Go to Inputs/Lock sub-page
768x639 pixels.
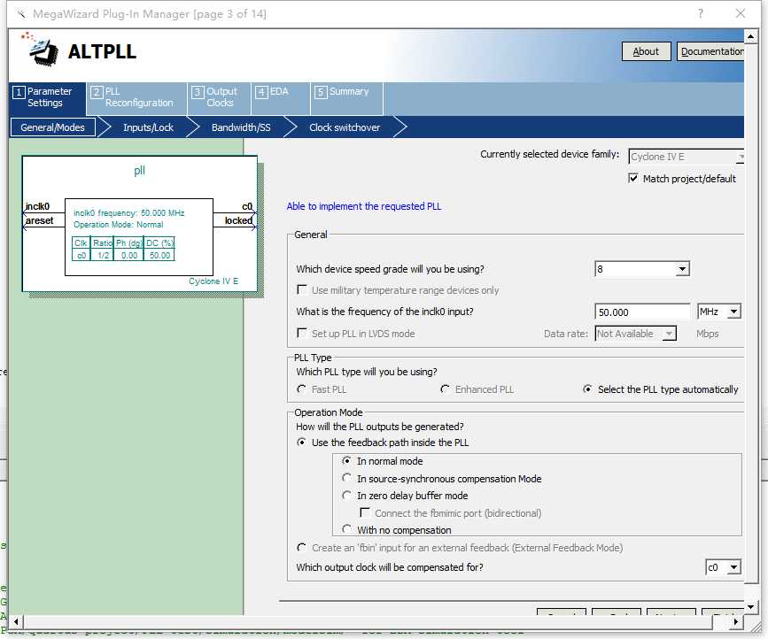click(x=148, y=127)
